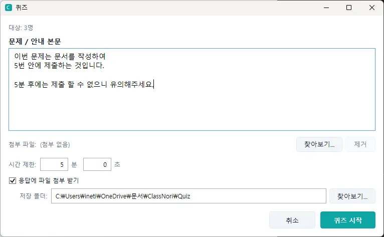Place cursor on line 5분 후에는 제출 할 수 없으니
Screen dimensions: 384x237
coord(60,85)
